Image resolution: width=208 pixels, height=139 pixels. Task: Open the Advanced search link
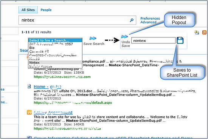coord(148,22)
